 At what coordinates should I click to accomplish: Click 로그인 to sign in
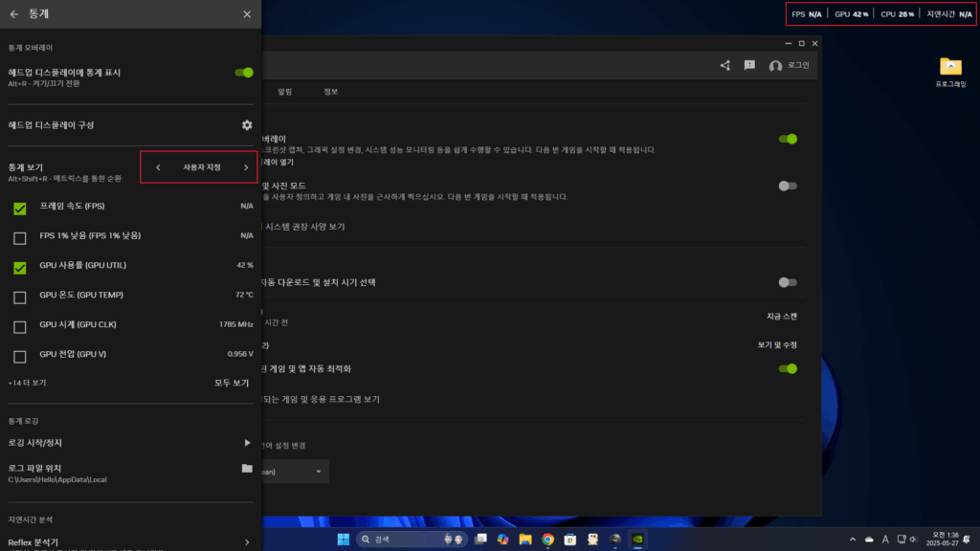798,65
